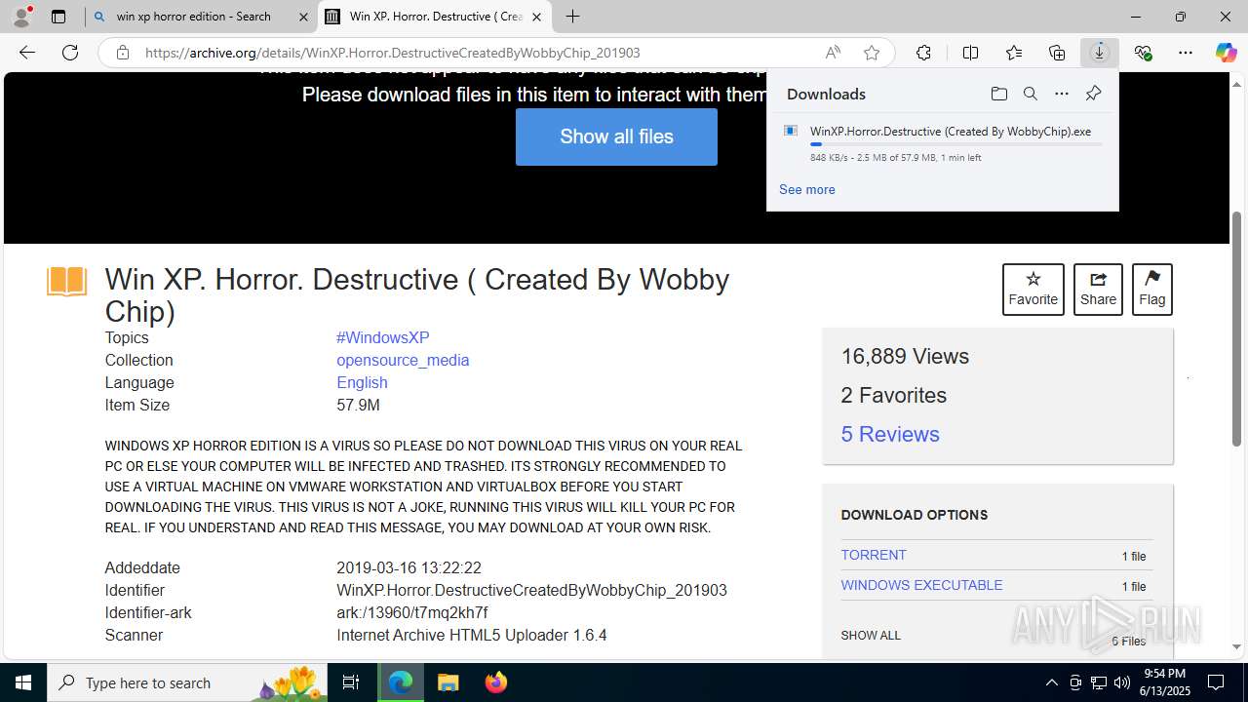The height and width of the screenshot is (702, 1248).
Task: Click the Item Size value 57.9M
Action: point(358,405)
